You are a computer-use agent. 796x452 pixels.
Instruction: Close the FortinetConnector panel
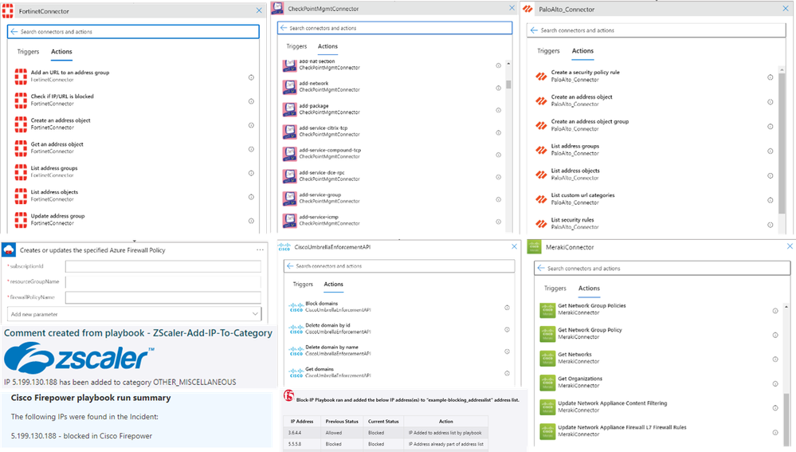(259, 10)
